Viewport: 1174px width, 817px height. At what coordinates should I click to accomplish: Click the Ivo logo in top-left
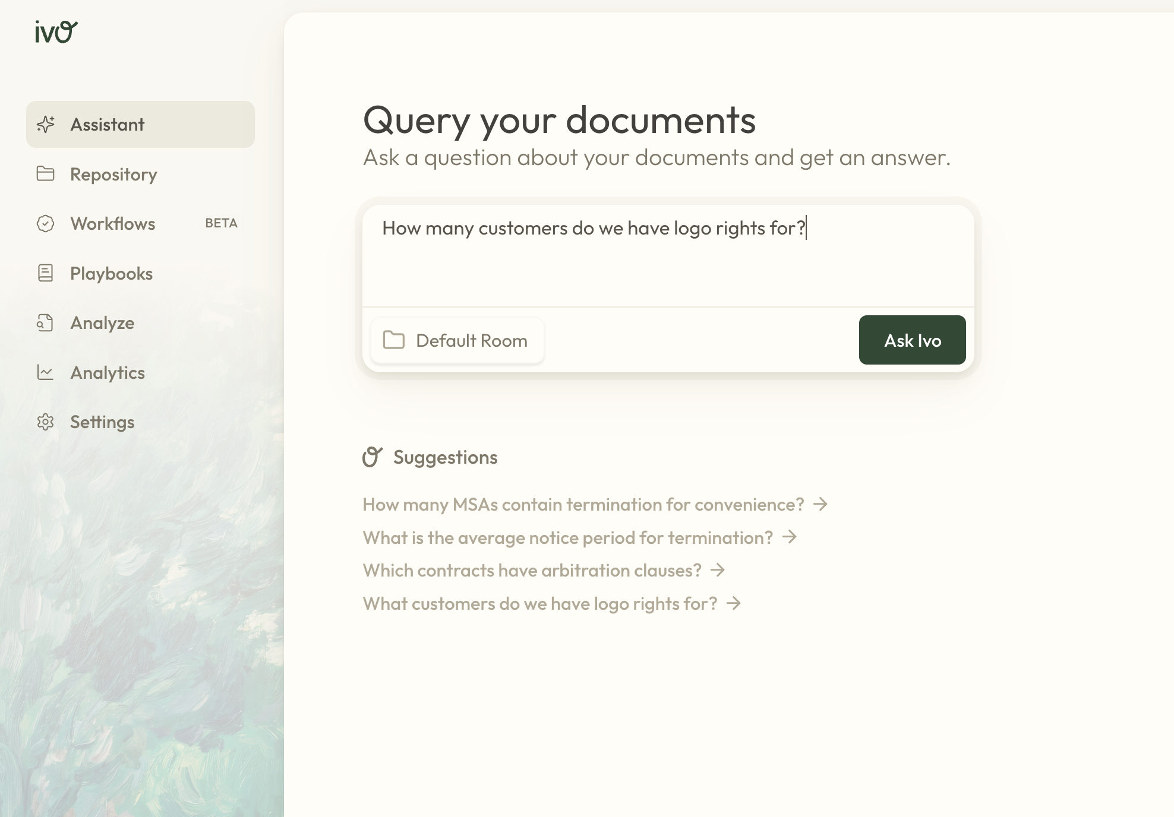[x=56, y=32]
